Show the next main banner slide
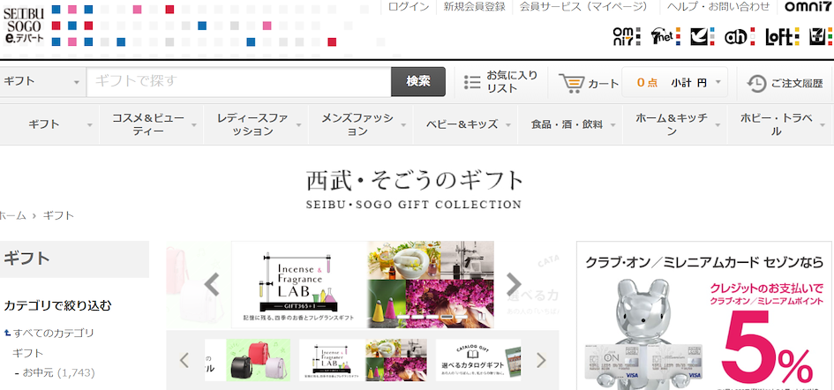The image size is (834, 390). 514,284
